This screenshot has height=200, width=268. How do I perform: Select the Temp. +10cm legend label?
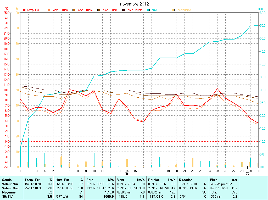coord(60,10)
